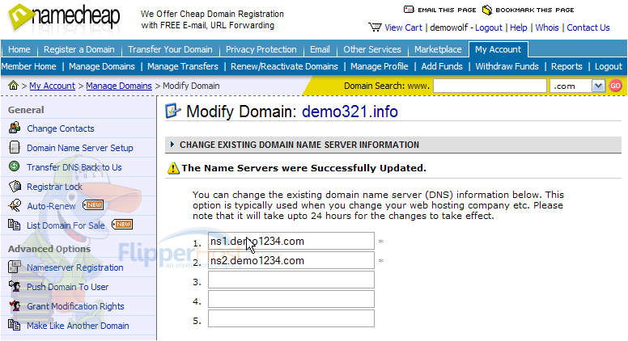
Task: Click the Auto-Renew icon
Action: [x=15, y=205]
